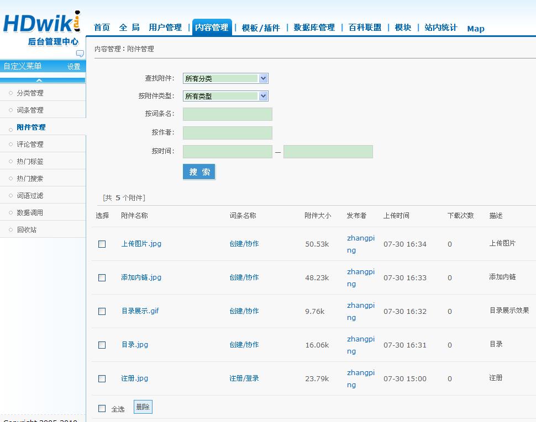Screen dimensions: 536x422
Task: Open 数据调用 in sidebar
Action: point(30,212)
